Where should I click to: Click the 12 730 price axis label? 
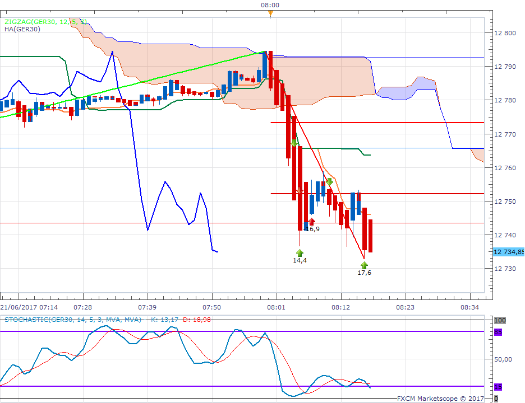(x=505, y=269)
